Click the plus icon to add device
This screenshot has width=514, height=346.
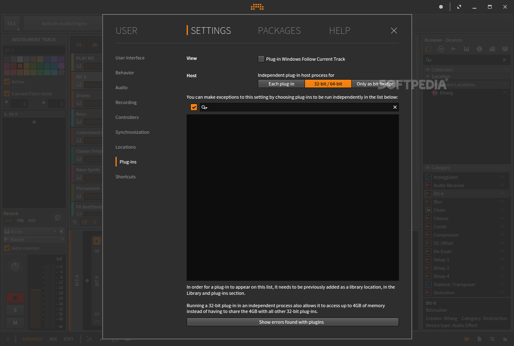pos(34,122)
